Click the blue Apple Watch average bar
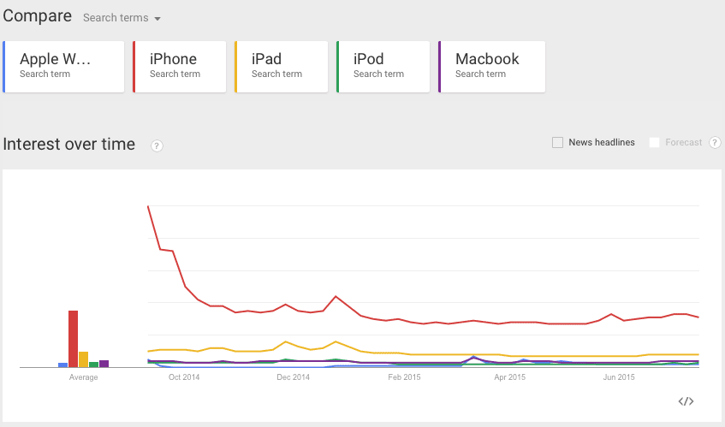 (x=63, y=365)
